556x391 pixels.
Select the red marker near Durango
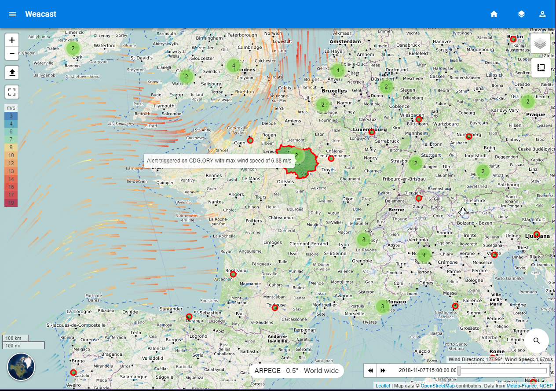pos(189,316)
